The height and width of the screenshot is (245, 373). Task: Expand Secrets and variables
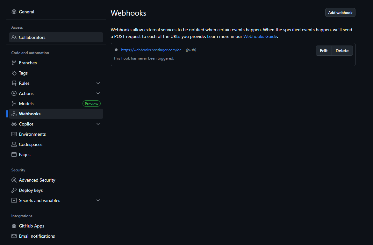pos(98,200)
